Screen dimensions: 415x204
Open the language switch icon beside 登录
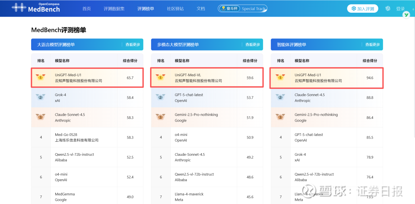click(388, 8)
